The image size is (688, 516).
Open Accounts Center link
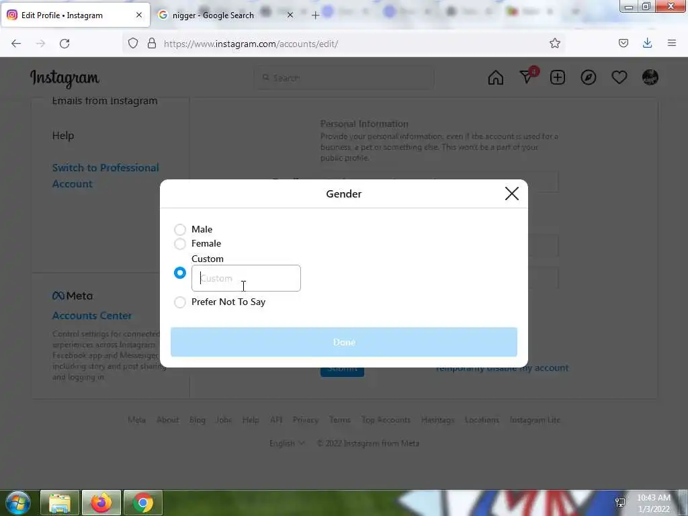click(92, 316)
